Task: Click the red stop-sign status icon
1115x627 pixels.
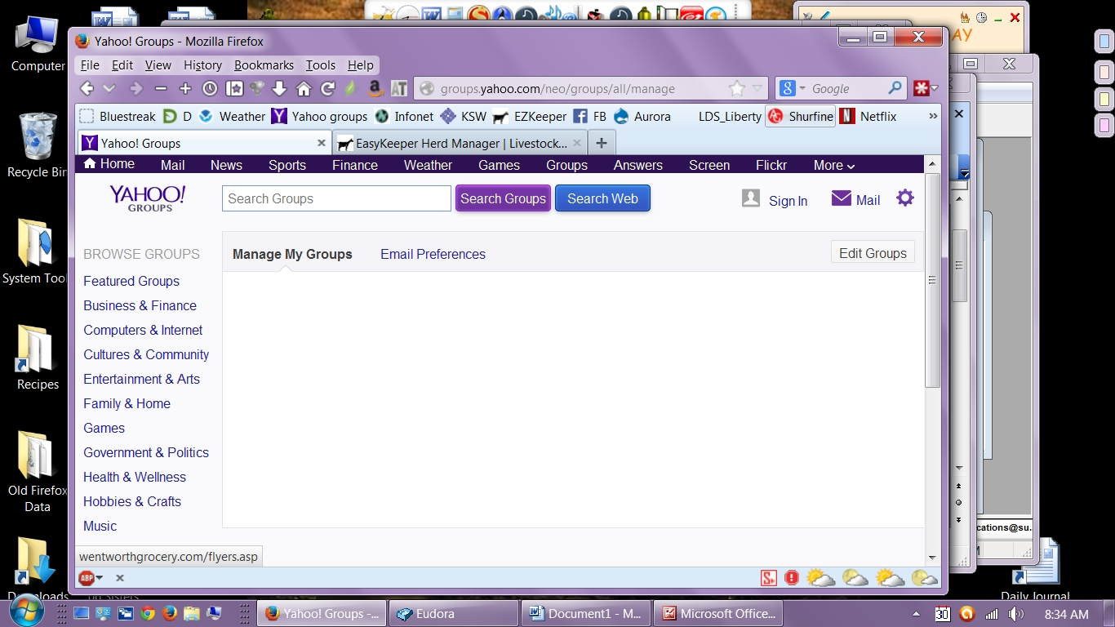Action: (792, 578)
